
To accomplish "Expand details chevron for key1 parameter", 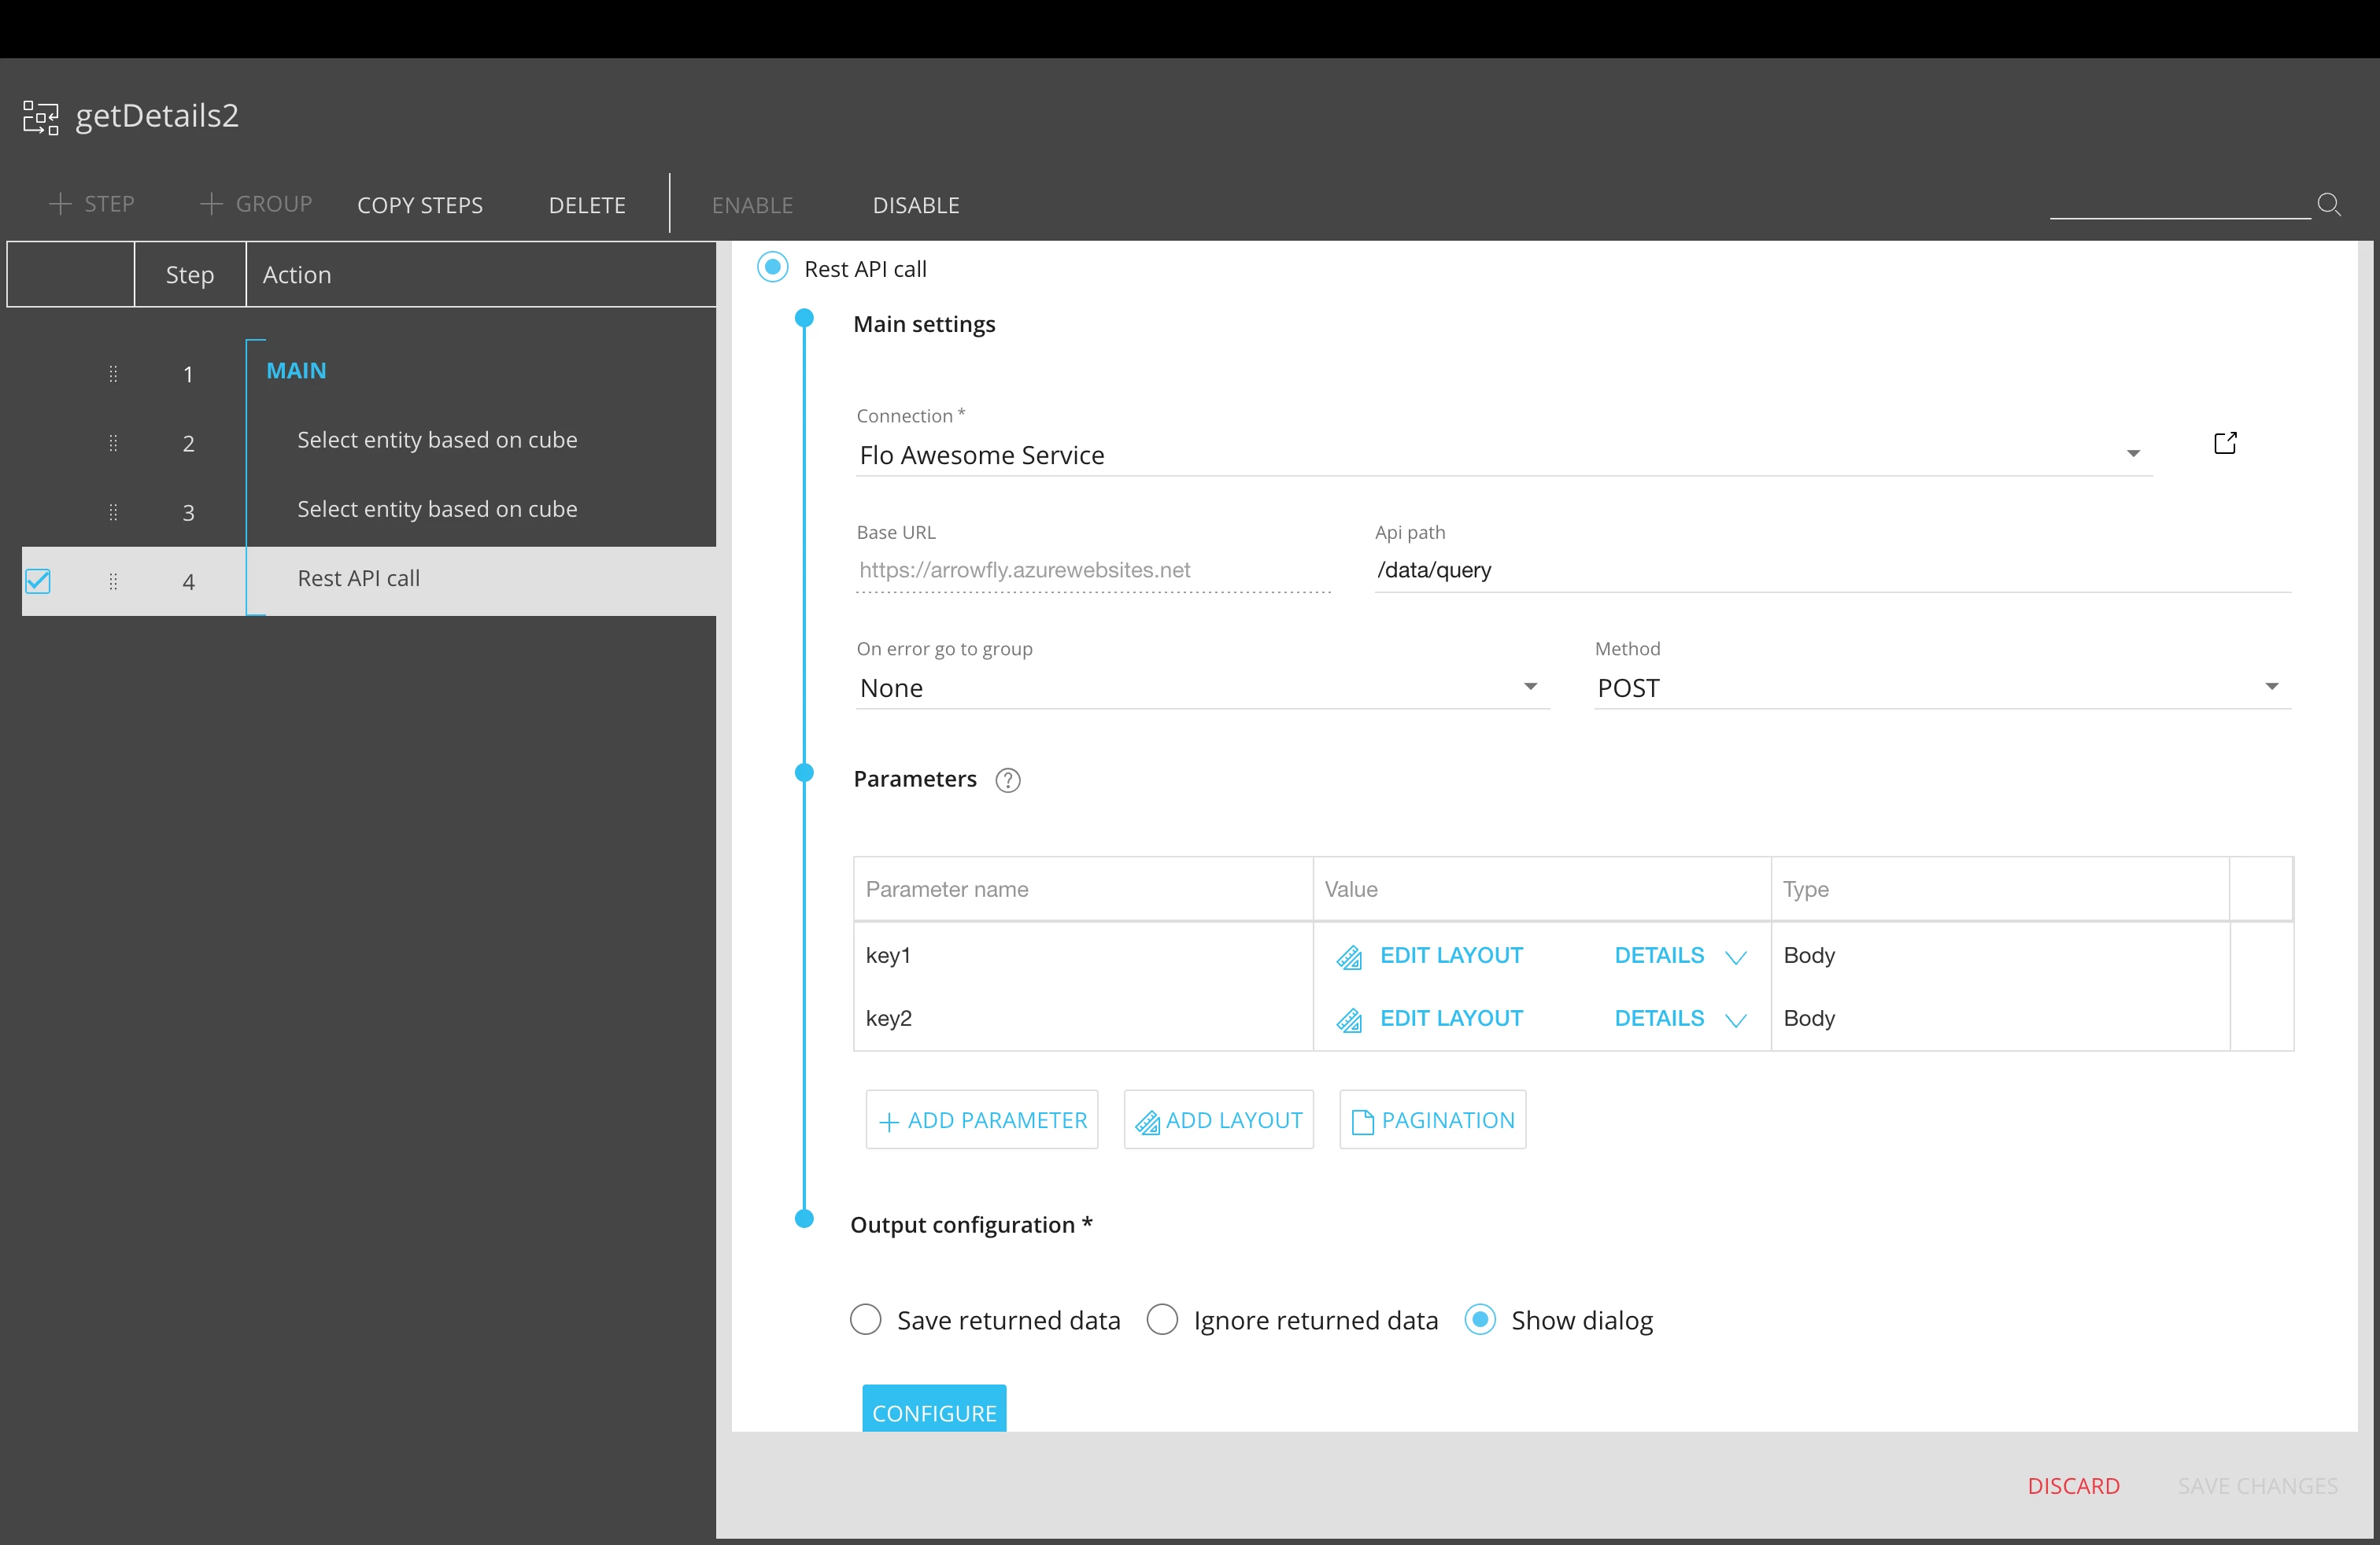I will [x=1736, y=956].
